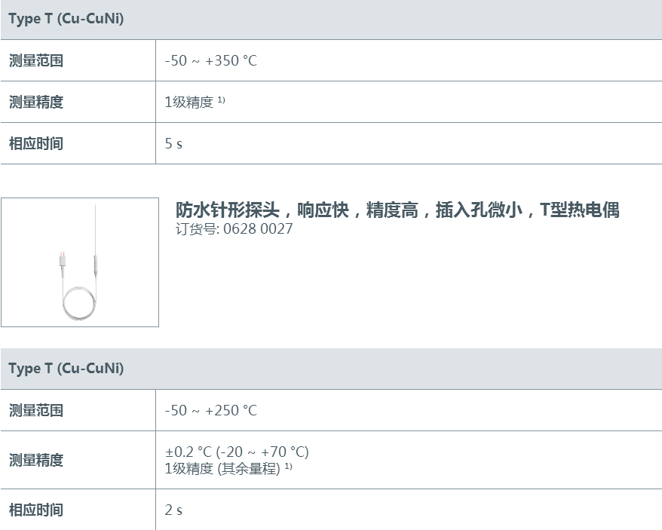Select the 2 s response time value
662x530 pixels.
tap(173, 510)
